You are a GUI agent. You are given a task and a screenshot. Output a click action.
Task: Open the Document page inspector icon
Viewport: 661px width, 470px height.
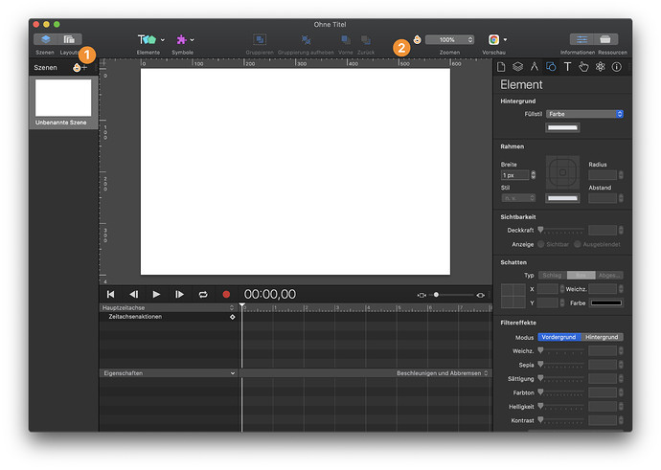point(501,67)
